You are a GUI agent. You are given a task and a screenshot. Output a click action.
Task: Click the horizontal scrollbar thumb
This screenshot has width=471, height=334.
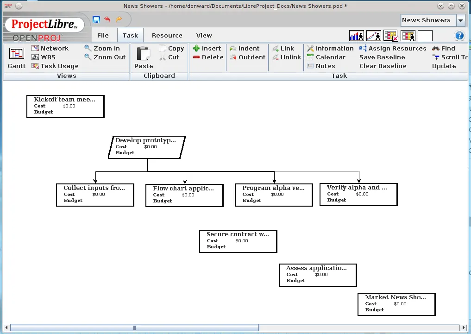click(134, 328)
